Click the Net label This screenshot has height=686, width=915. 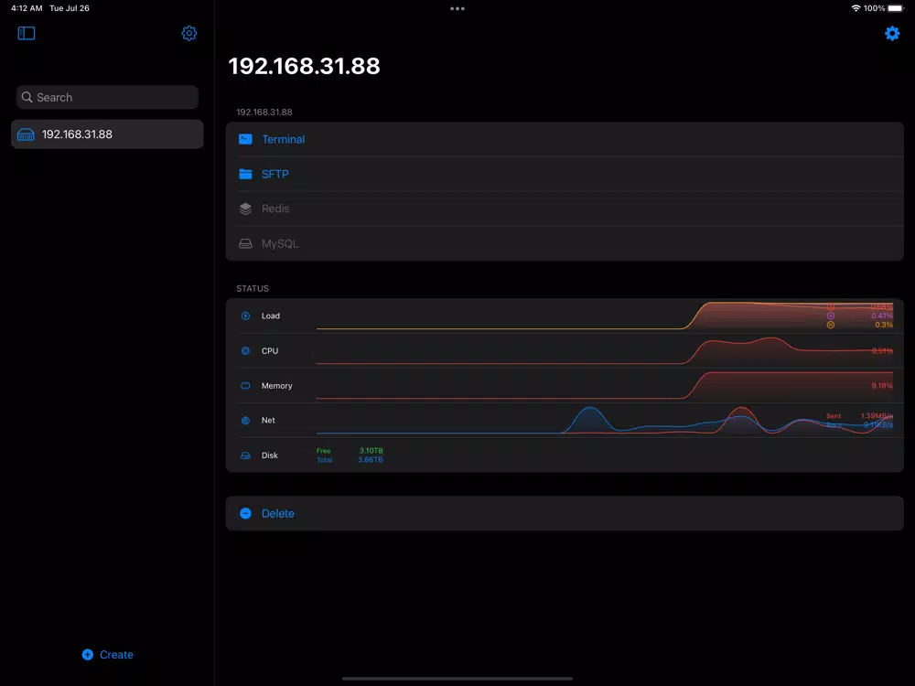268,421
